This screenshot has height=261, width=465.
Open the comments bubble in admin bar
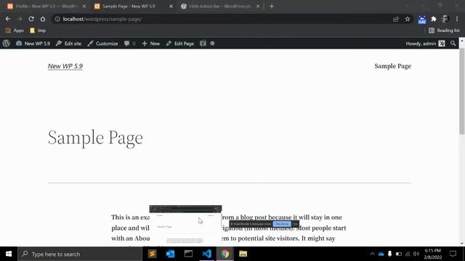pos(130,43)
